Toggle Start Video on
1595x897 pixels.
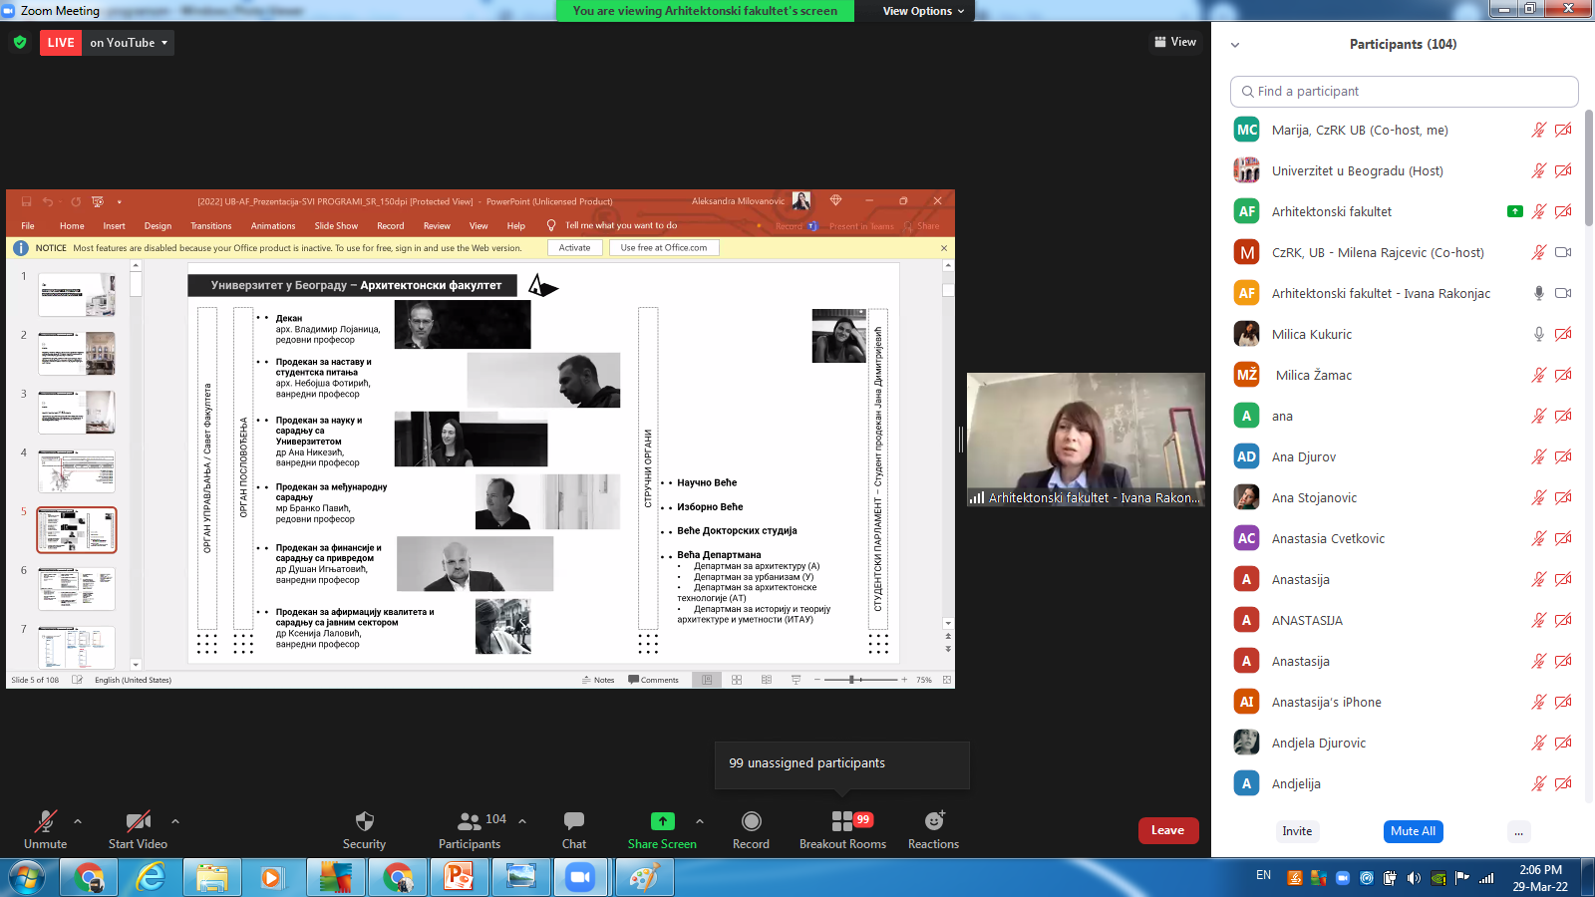click(x=138, y=821)
